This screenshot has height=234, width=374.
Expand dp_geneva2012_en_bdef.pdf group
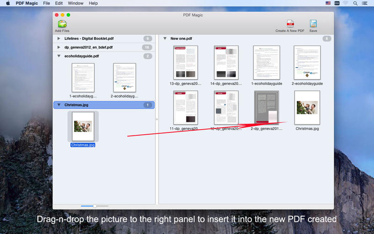[x=58, y=47]
